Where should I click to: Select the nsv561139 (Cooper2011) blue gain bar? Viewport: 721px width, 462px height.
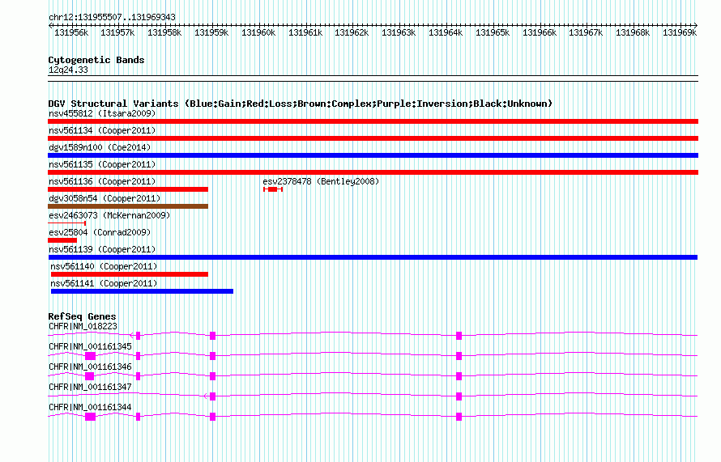tap(373, 257)
